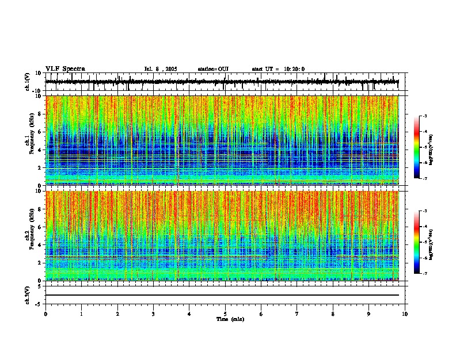Click the '-7' label on ch.1 color bar
456x352 pixels.
424,178
